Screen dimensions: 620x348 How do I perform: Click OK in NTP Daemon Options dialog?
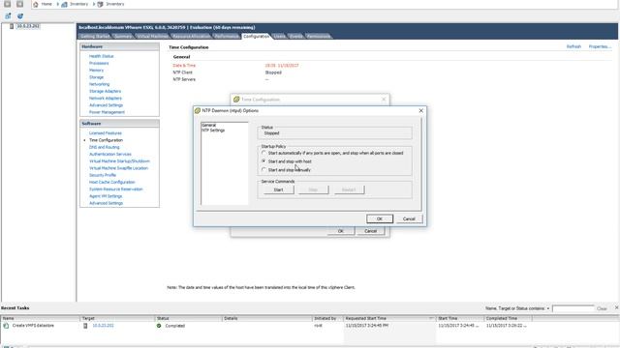tap(379, 219)
